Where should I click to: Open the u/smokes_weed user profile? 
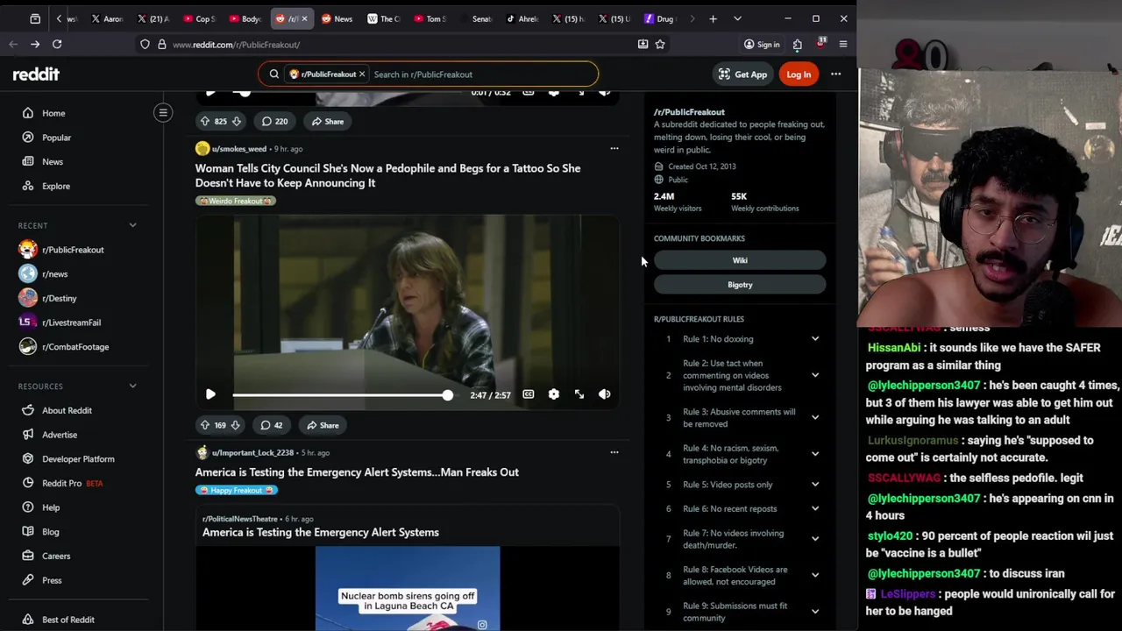pyautogui.click(x=239, y=149)
